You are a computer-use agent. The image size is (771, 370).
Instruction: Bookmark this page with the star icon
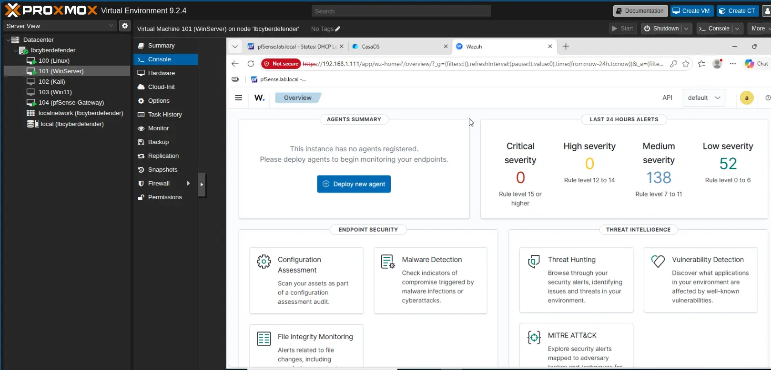click(x=686, y=64)
